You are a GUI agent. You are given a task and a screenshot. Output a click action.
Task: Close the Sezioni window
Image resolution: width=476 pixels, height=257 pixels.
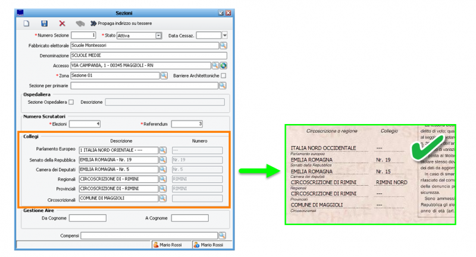228,12
